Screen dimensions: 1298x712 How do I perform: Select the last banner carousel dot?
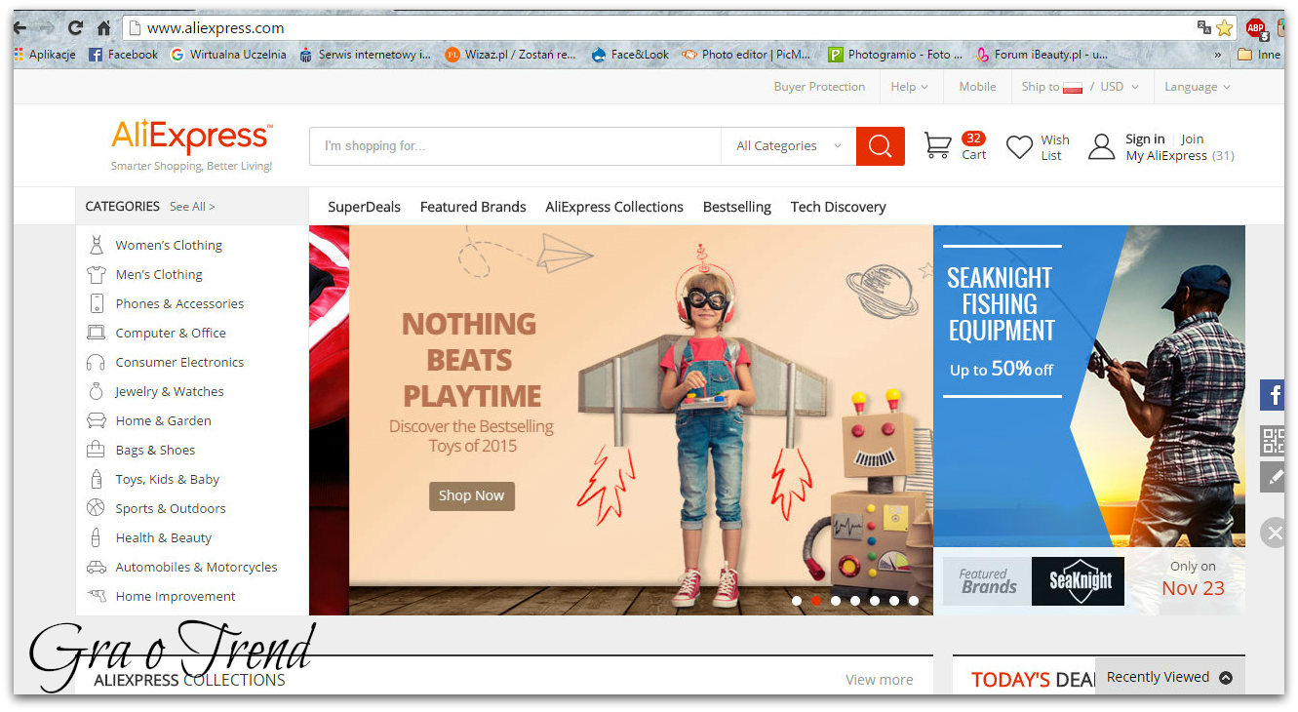point(914,601)
